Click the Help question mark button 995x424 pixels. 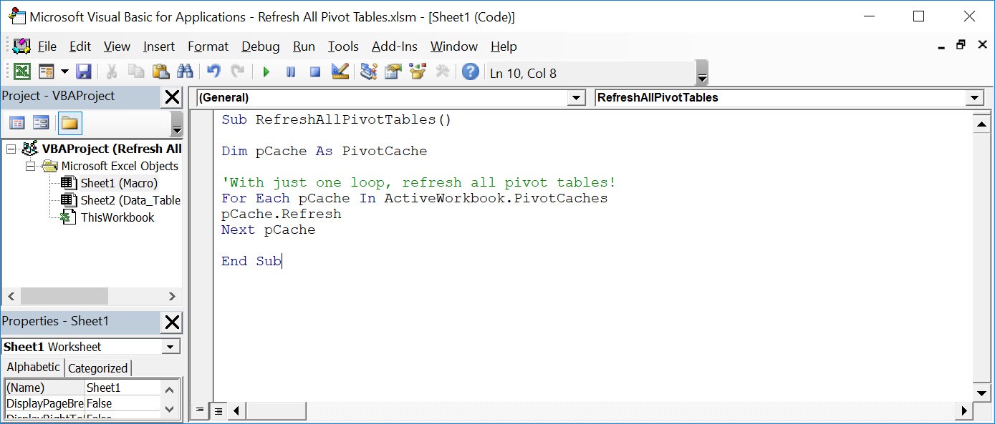470,72
